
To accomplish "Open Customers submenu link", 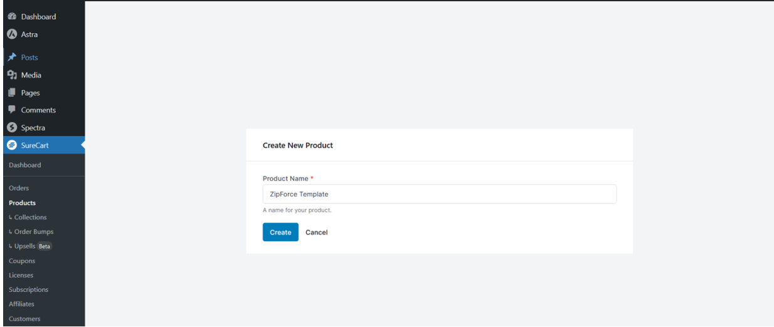I will 24,319.
